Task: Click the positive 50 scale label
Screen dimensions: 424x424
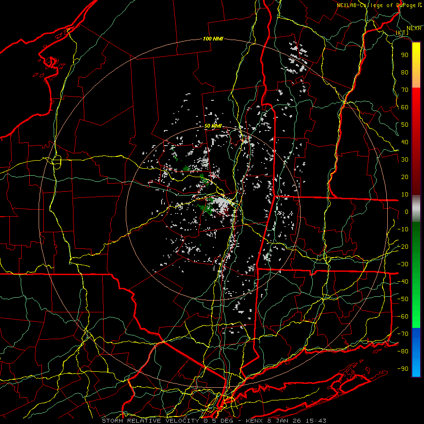Action: click(405, 125)
